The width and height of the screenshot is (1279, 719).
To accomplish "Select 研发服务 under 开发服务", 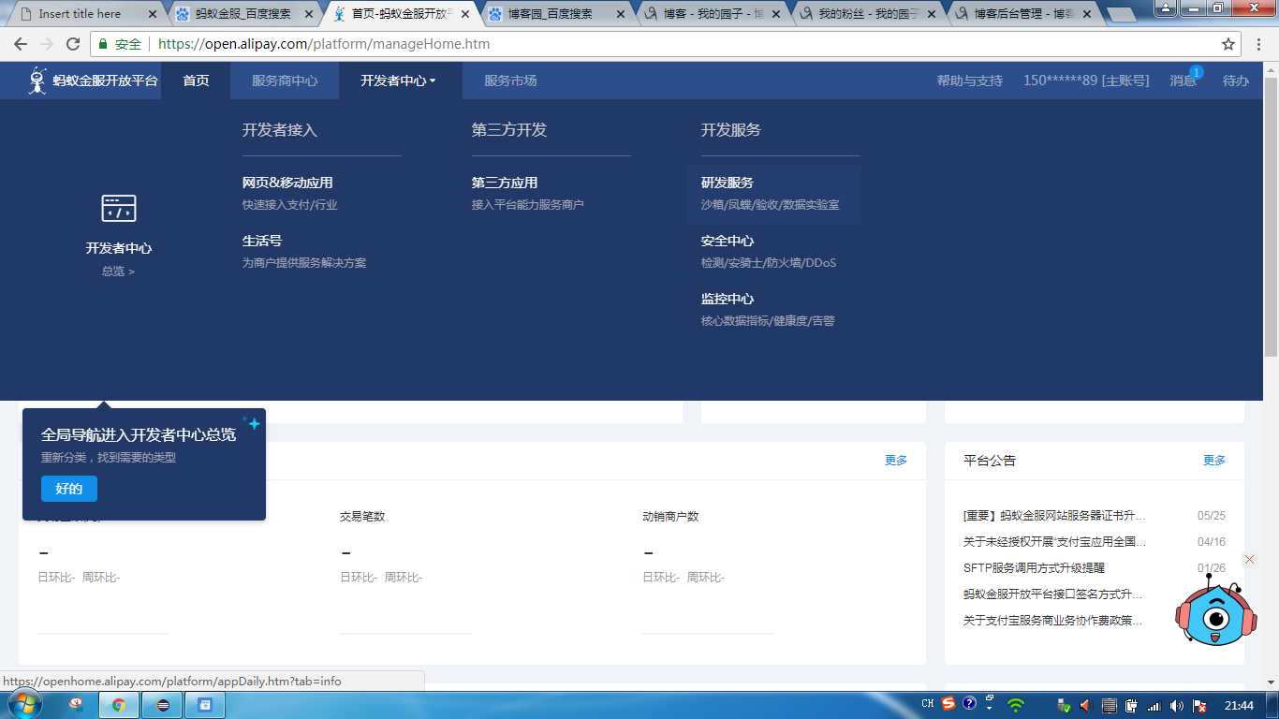I will tap(728, 183).
